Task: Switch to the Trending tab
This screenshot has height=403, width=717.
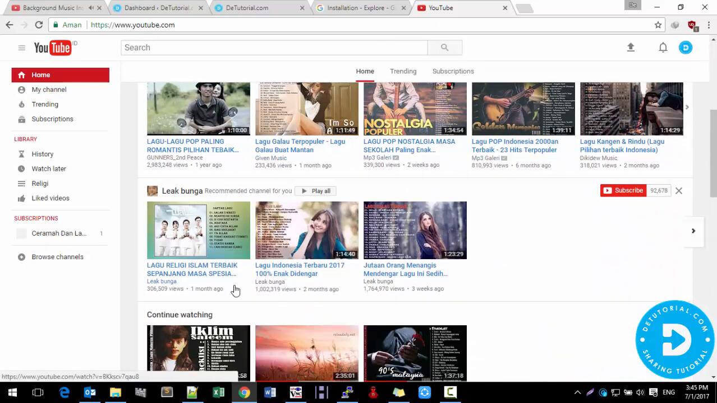Action: 403,71
